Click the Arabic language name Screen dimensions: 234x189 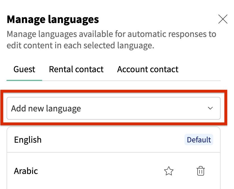(x=26, y=171)
